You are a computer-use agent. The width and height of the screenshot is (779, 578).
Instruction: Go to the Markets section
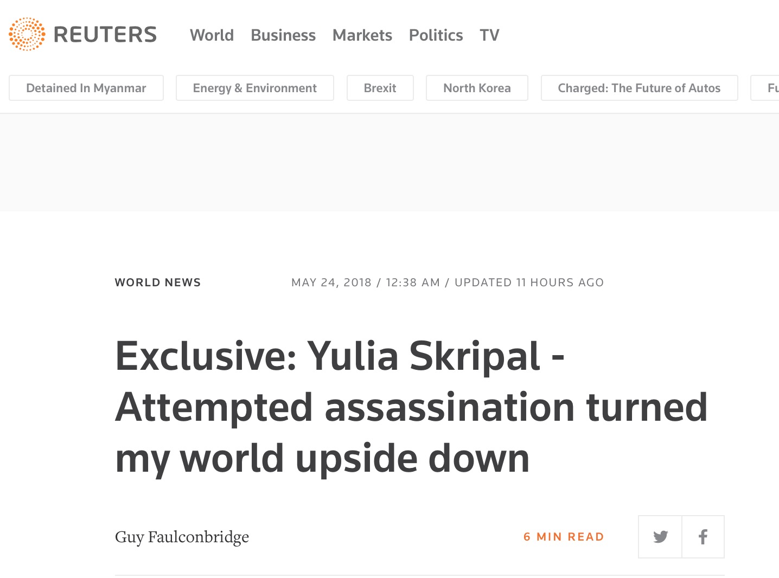pos(362,35)
